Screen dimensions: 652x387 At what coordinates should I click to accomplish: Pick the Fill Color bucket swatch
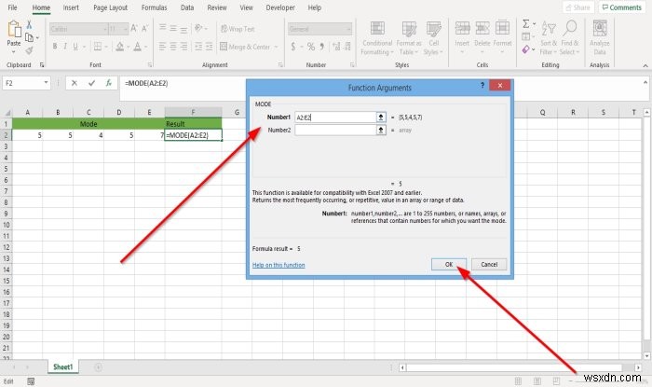point(120,47)
